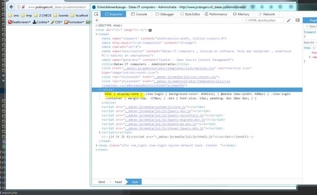Screen dimensions: 317x195
Task: Collapse the sidebar pane using the pane toggle icon
Action: (298, 20)
